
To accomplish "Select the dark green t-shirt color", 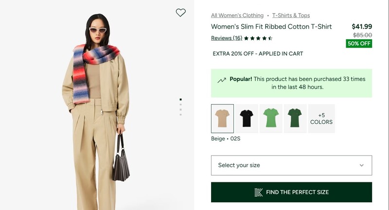I will (x=295, y=118).
